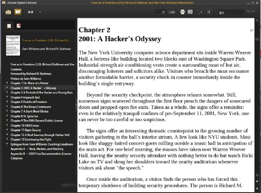The width and height of the screenshot is (261, 193).
Task: Increase text size with large 'a' icon
Action: tap(209, 12)
